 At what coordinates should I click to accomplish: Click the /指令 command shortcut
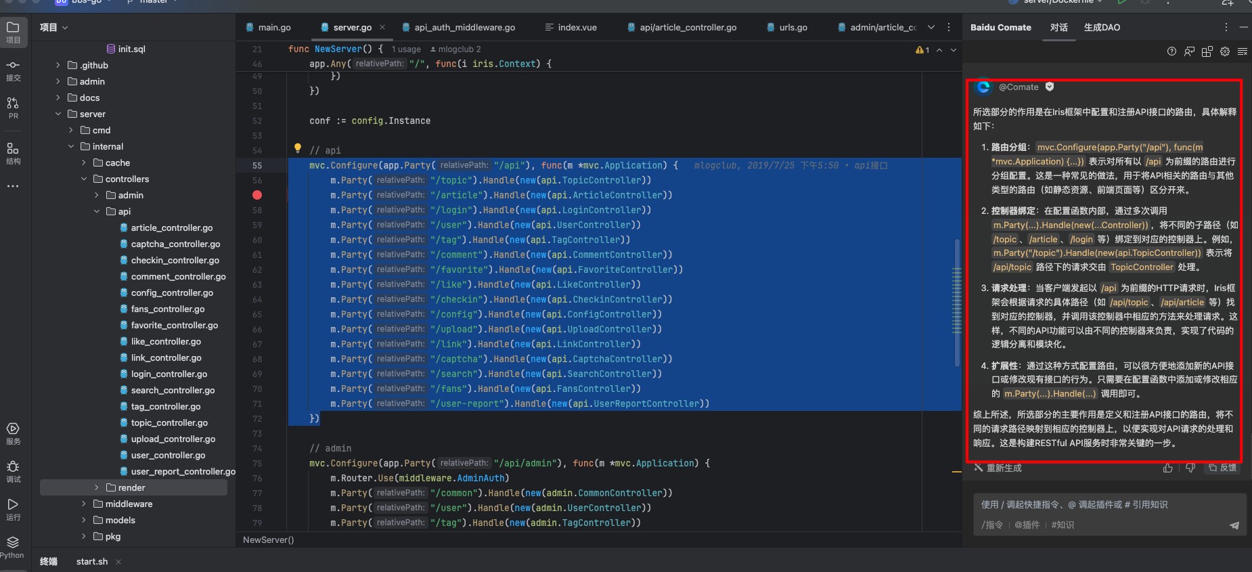992,525
